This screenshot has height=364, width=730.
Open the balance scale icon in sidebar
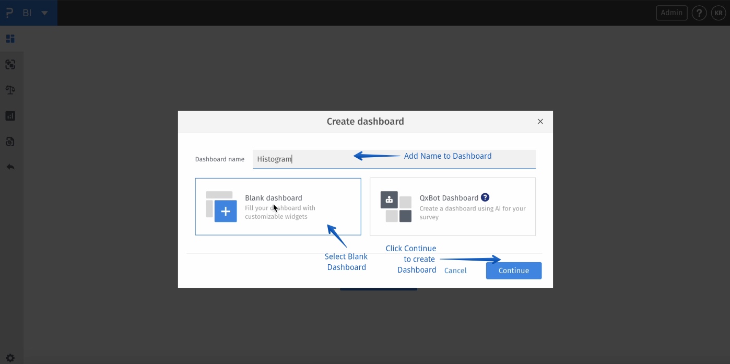(x=10, y=90)
